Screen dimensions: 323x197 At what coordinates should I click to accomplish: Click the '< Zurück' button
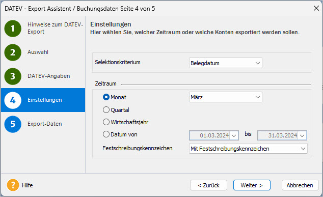point(209,185)
